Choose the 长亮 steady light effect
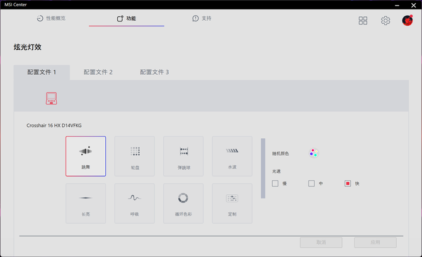 click(x=86, y=204)
